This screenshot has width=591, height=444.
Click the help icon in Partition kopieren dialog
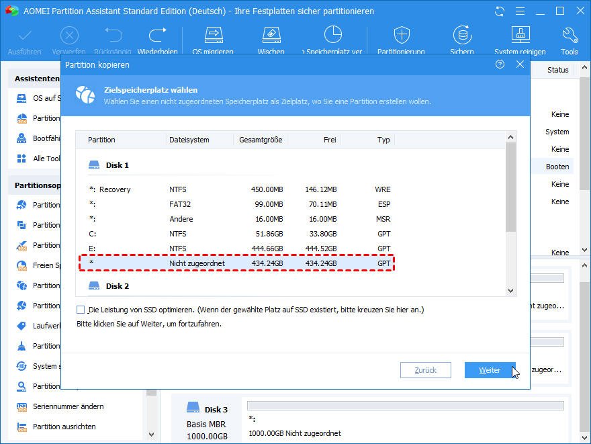coord(500,64)
